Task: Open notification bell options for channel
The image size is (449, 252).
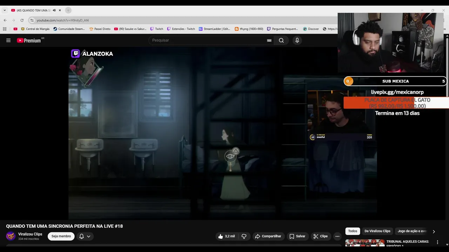Action: pyautogui.click(x=85, y=236)
